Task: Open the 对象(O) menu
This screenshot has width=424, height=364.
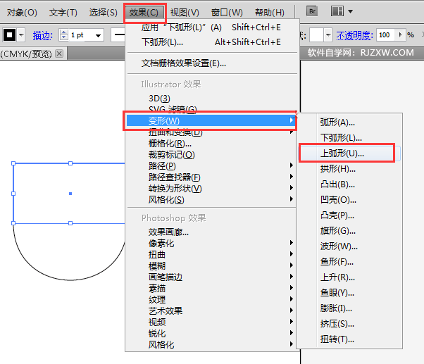Action: tap(22, 13)
